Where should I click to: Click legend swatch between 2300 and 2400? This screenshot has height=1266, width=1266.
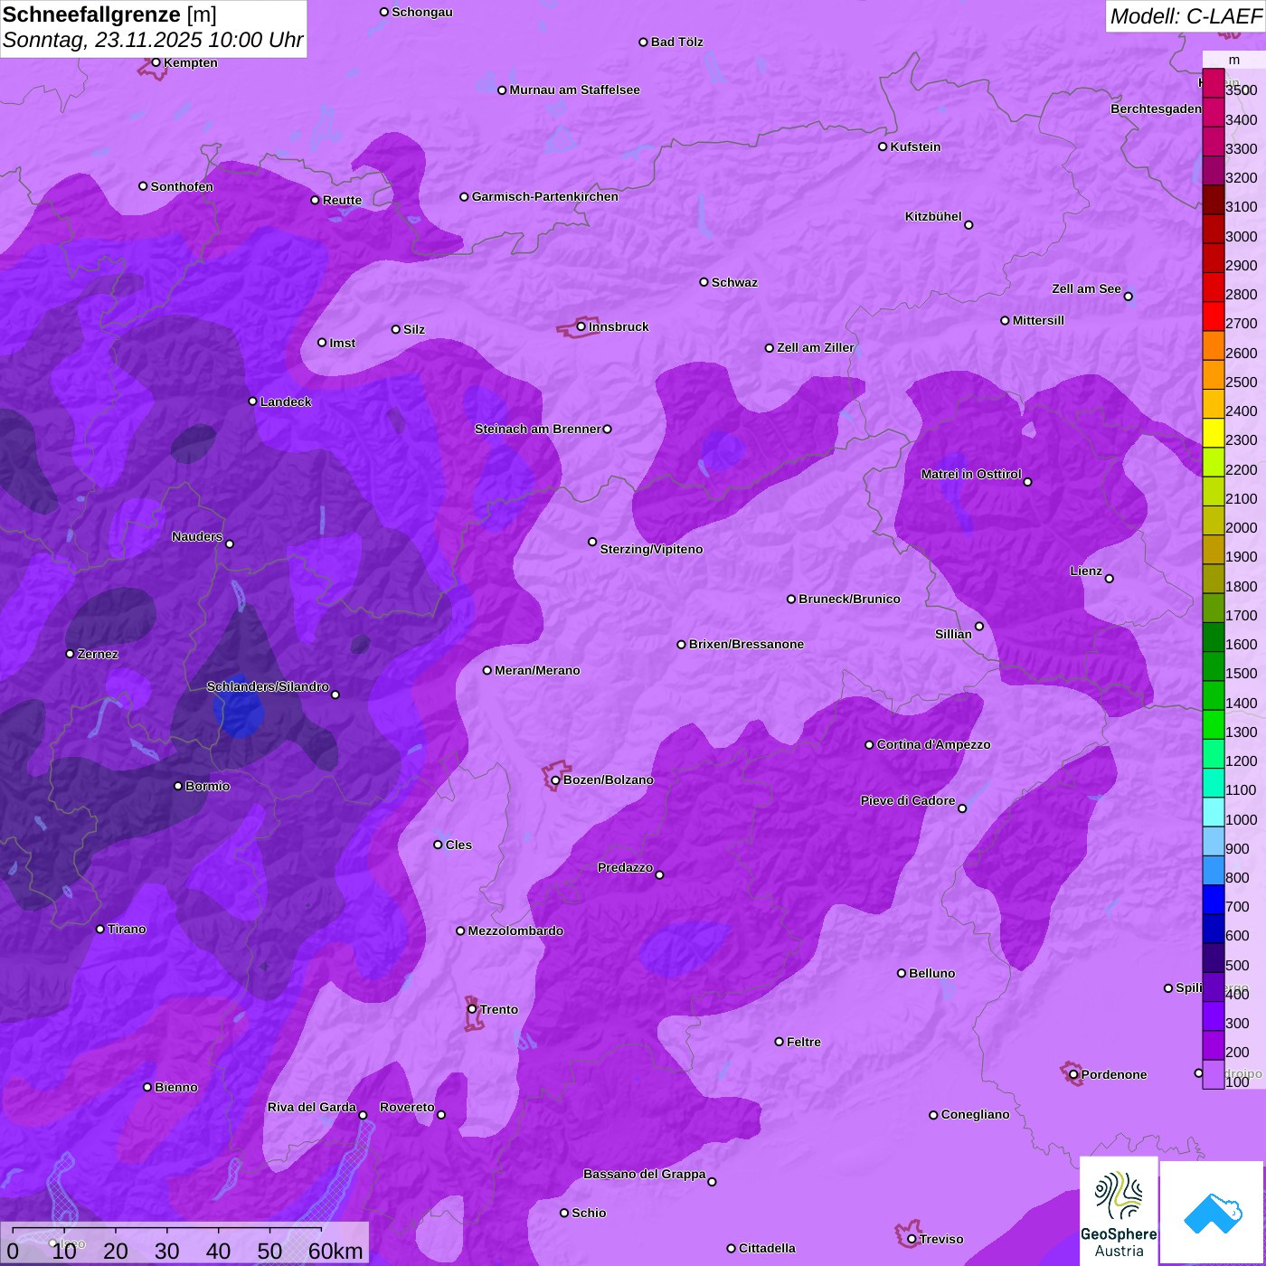[1213, 432]
